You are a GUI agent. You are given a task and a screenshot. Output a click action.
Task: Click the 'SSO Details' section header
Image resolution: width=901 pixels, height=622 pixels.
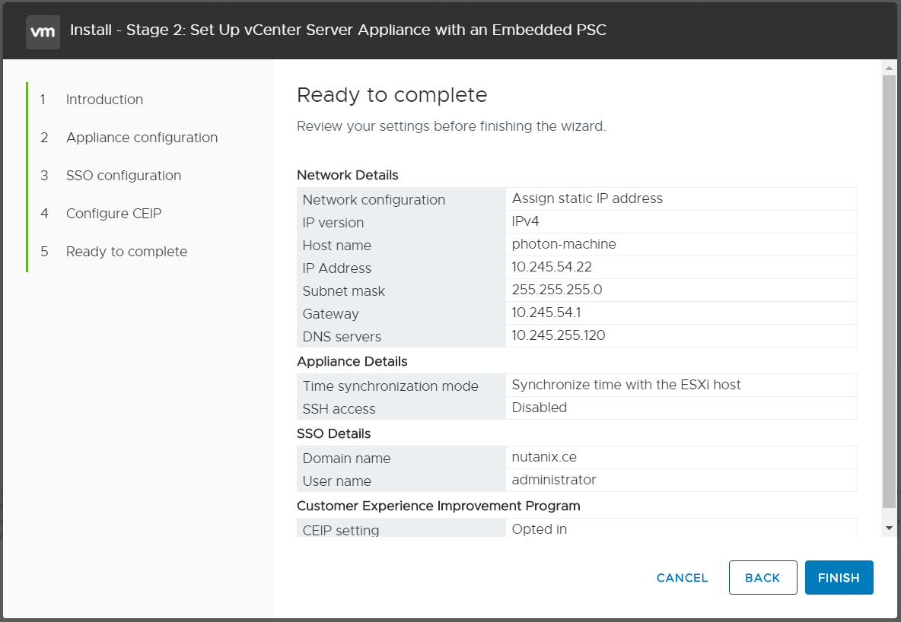334,433
